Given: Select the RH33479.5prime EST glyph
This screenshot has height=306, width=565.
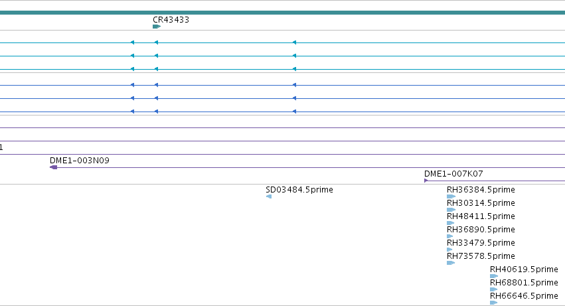Looking at the screenshot, I should pos(449,250).
